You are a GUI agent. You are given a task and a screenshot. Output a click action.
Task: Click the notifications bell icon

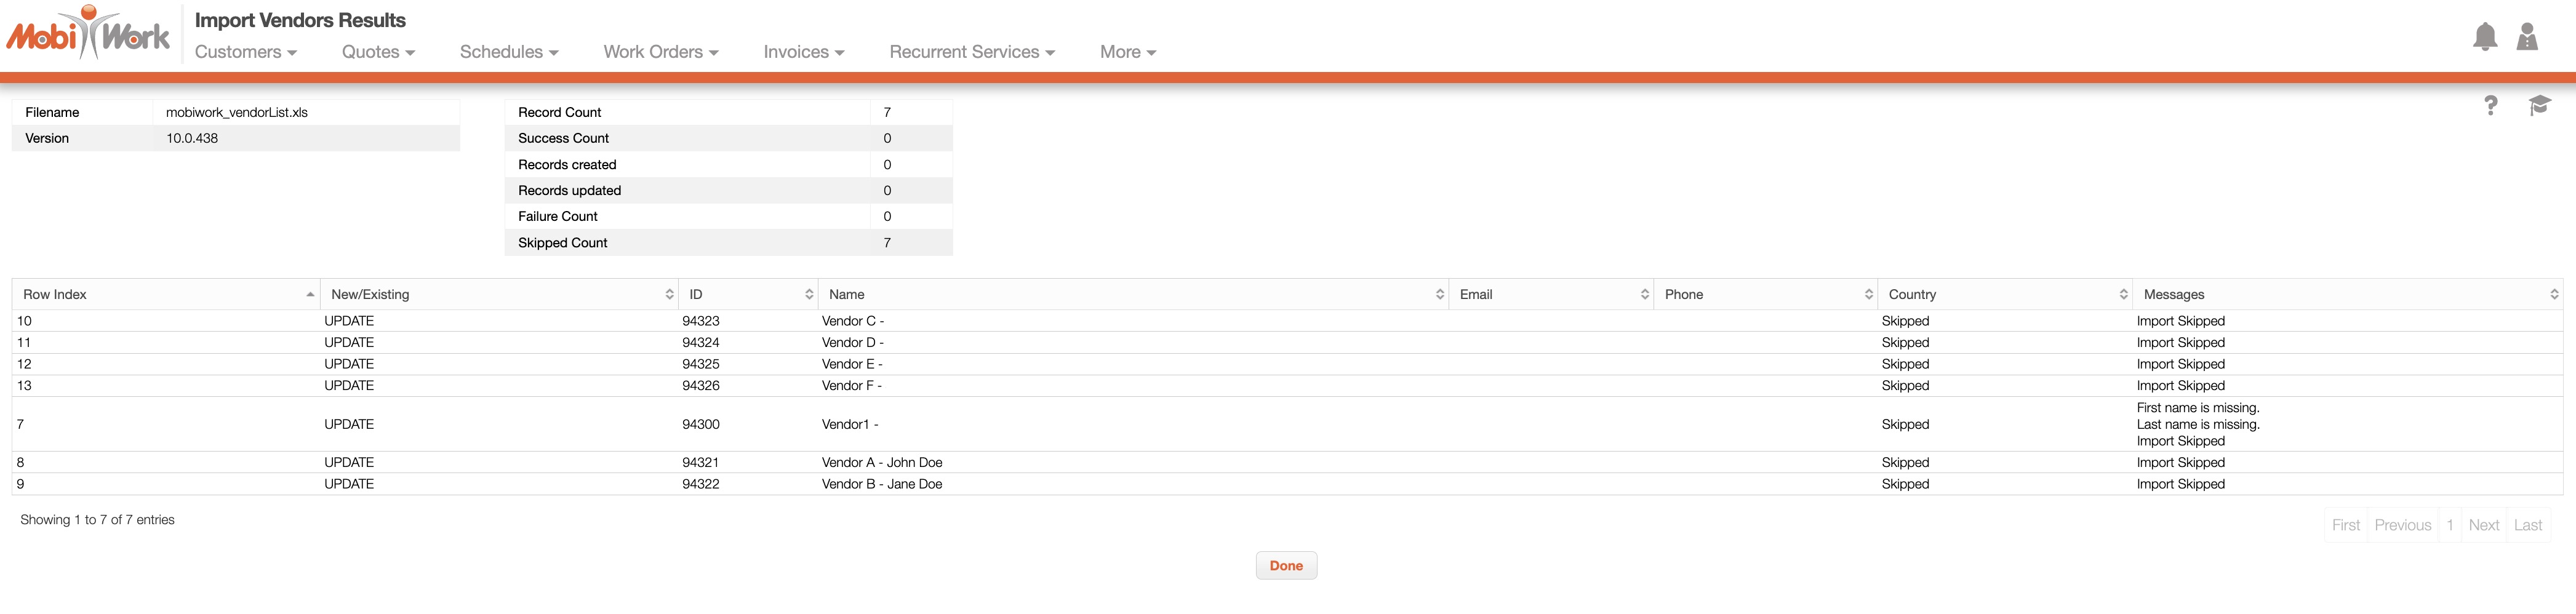[2484, 37]
